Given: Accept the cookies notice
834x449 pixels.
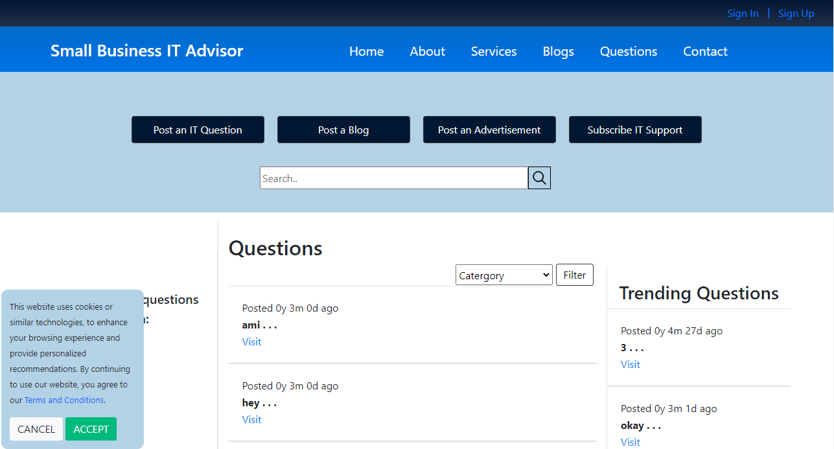Looking at the screenshot, I should click(91, 429).
